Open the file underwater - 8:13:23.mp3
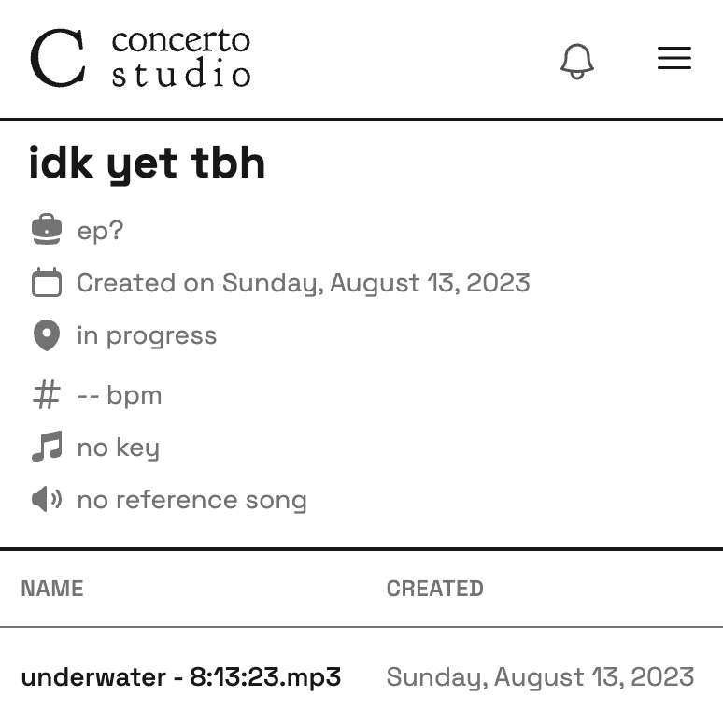This screenshot has width=723, height=725. [x=181, y=677]
